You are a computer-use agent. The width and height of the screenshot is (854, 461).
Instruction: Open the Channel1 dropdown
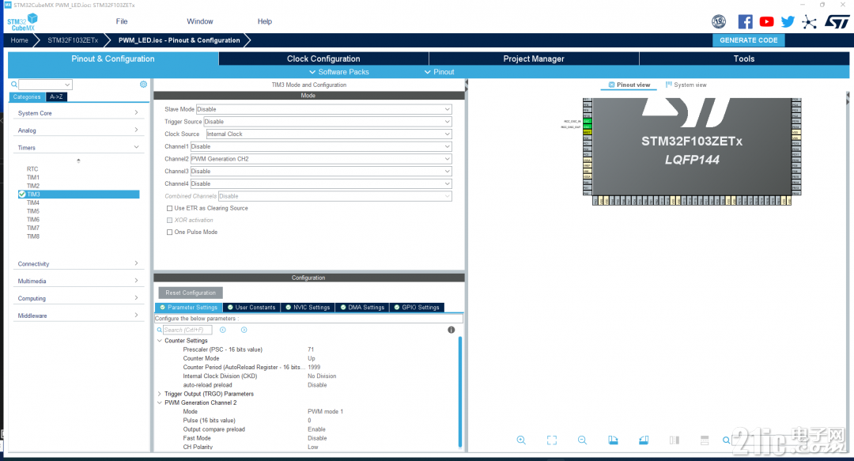coord(321,146)
